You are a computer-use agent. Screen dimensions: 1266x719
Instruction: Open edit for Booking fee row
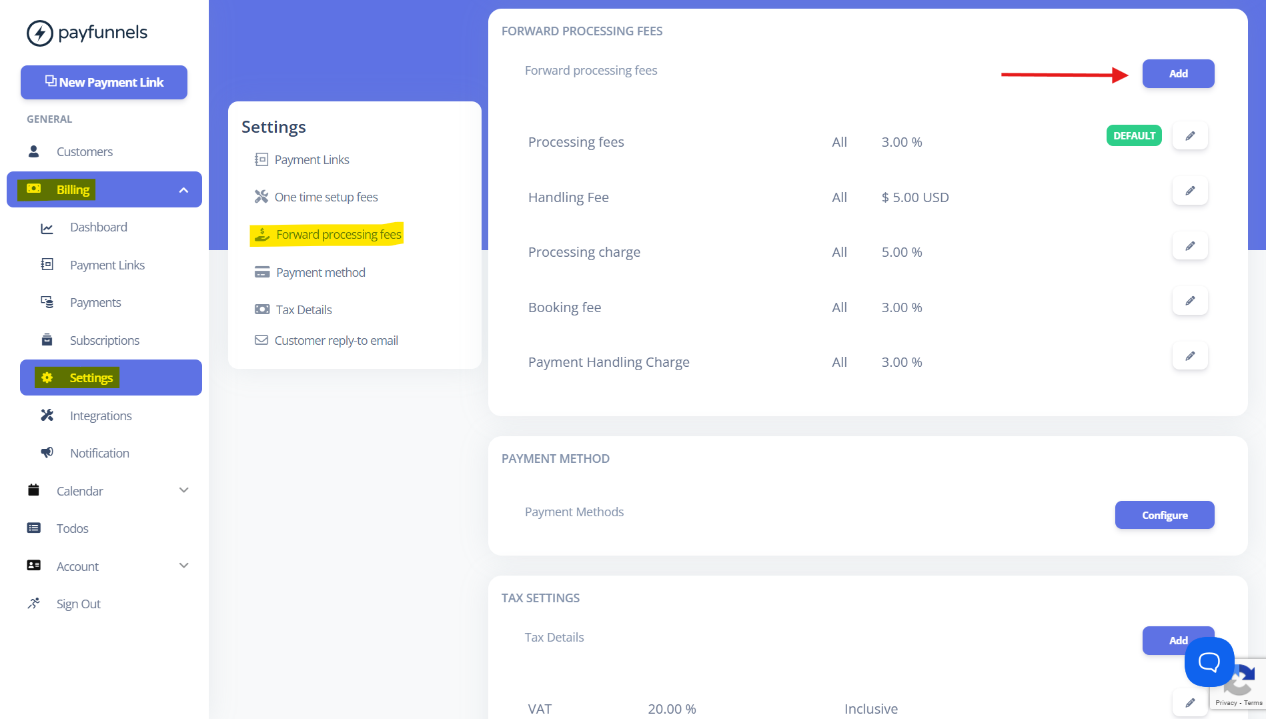tap(1190, 301)
